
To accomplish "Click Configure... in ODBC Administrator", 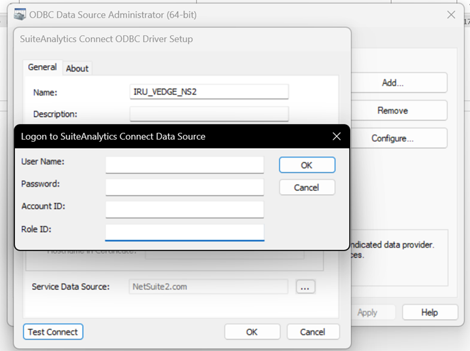I will coord(399,138).
